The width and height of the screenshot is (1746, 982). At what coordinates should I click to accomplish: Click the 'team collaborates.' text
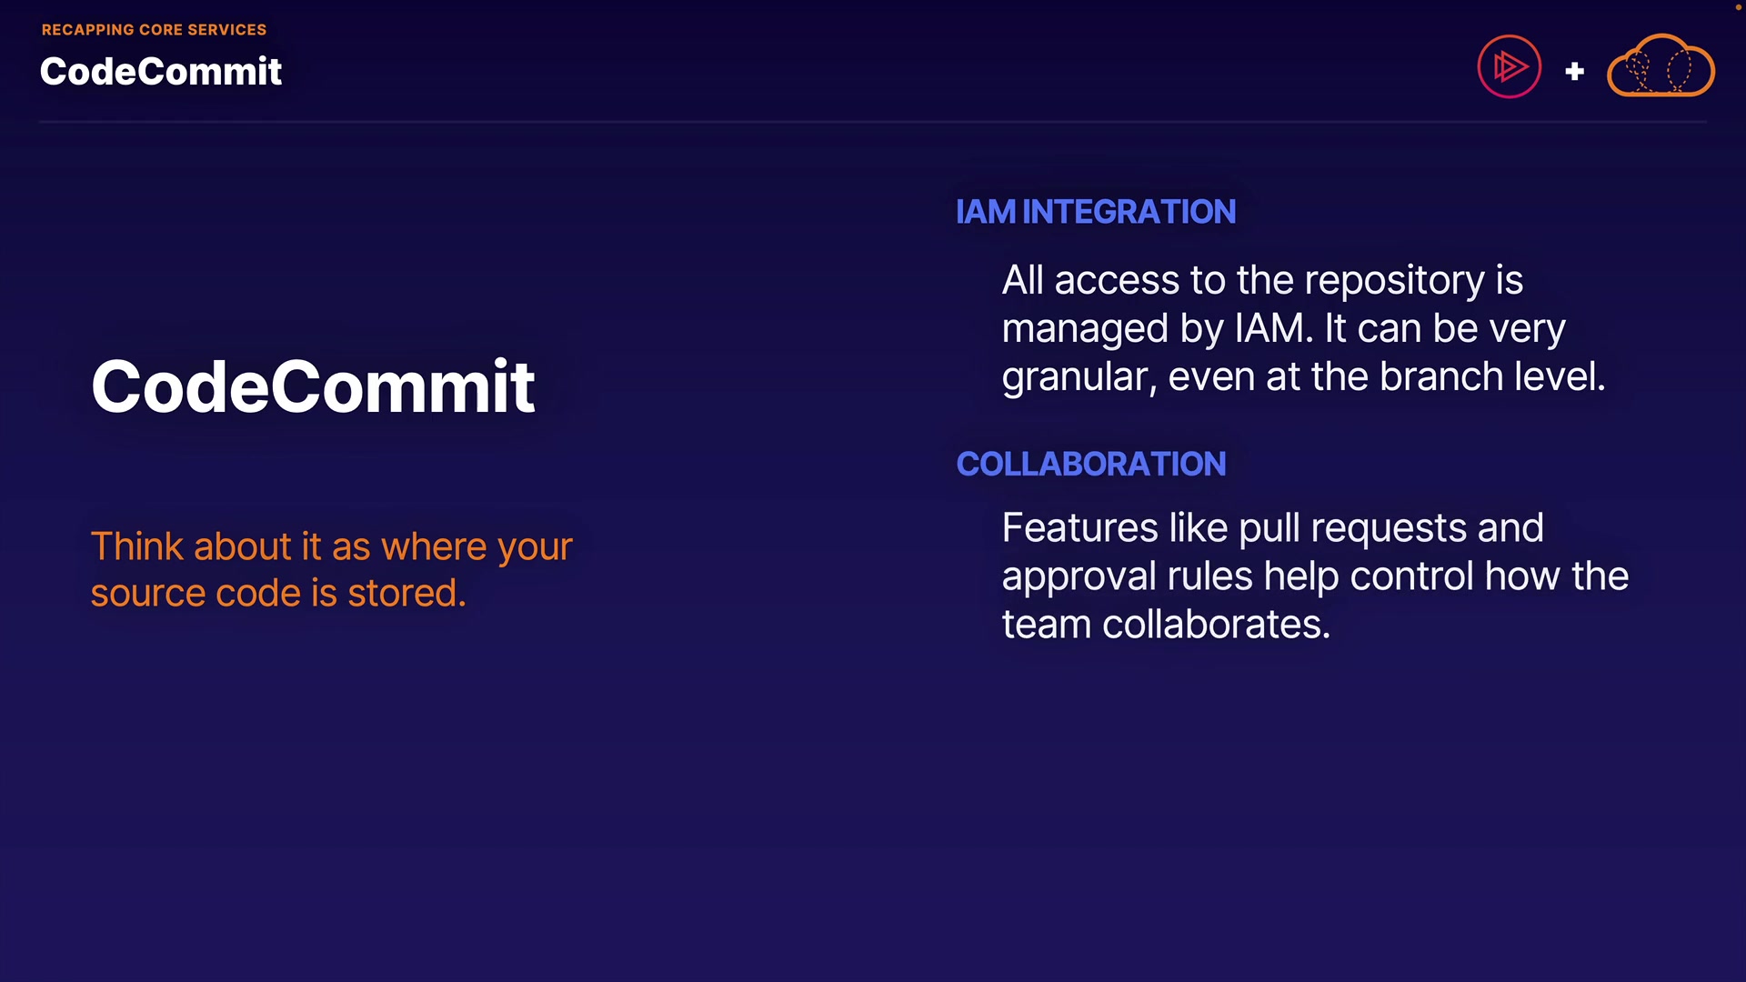click(x=1166, y=625)
